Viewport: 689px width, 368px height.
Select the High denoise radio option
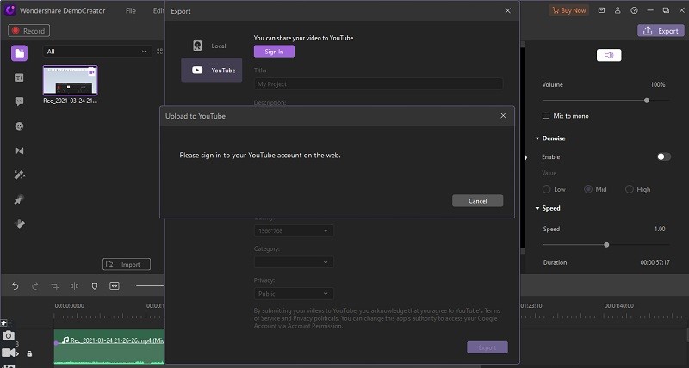pos(630,189)
